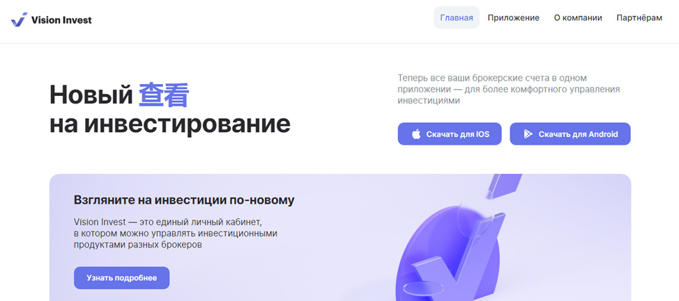Click the word Новый in the headline

point(91,95)
